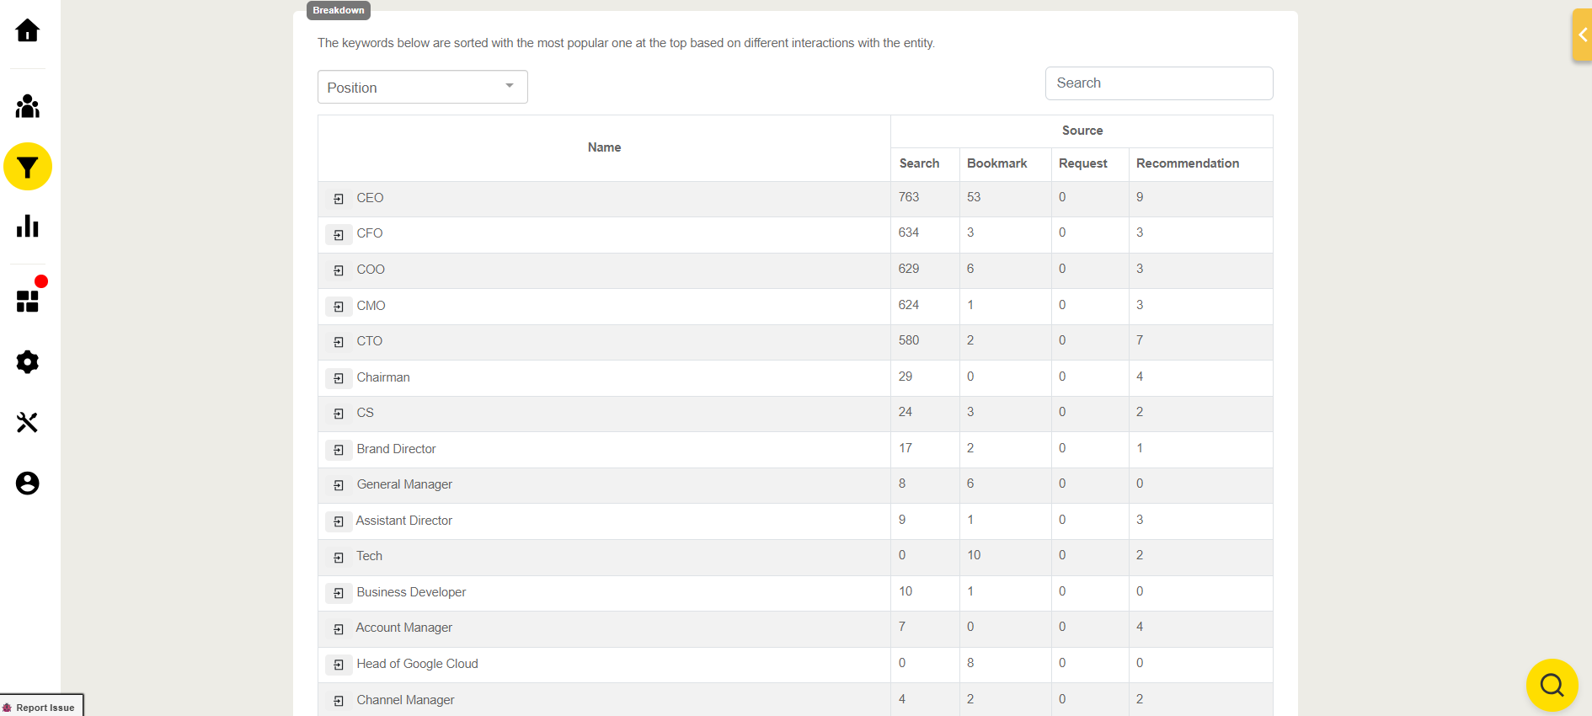
Task: Click the 580 search count for CTO
Action: coord(909,340)
